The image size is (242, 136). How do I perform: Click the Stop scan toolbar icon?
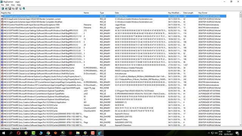[6, 9]
